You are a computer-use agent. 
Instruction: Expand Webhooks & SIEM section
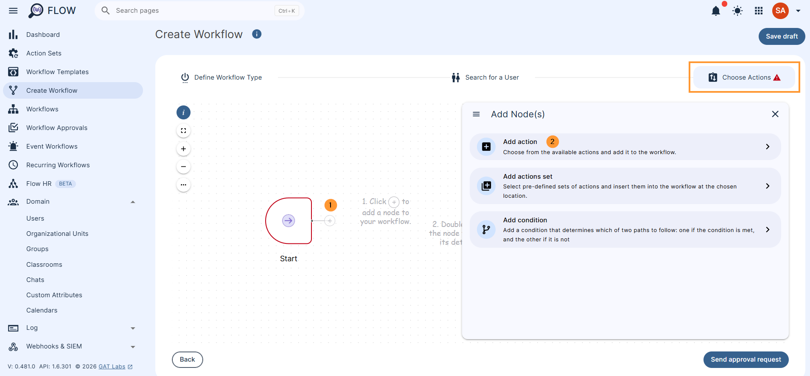pyautogui.click(x=133, y=347)
